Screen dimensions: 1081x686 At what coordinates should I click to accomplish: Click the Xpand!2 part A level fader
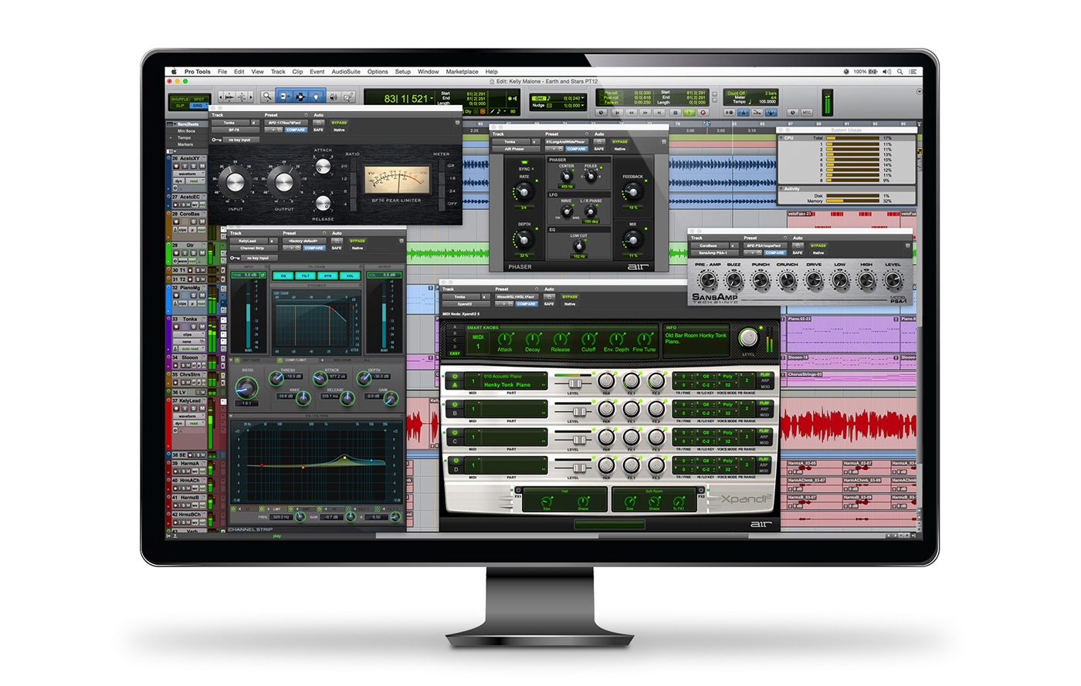(575, 384)
